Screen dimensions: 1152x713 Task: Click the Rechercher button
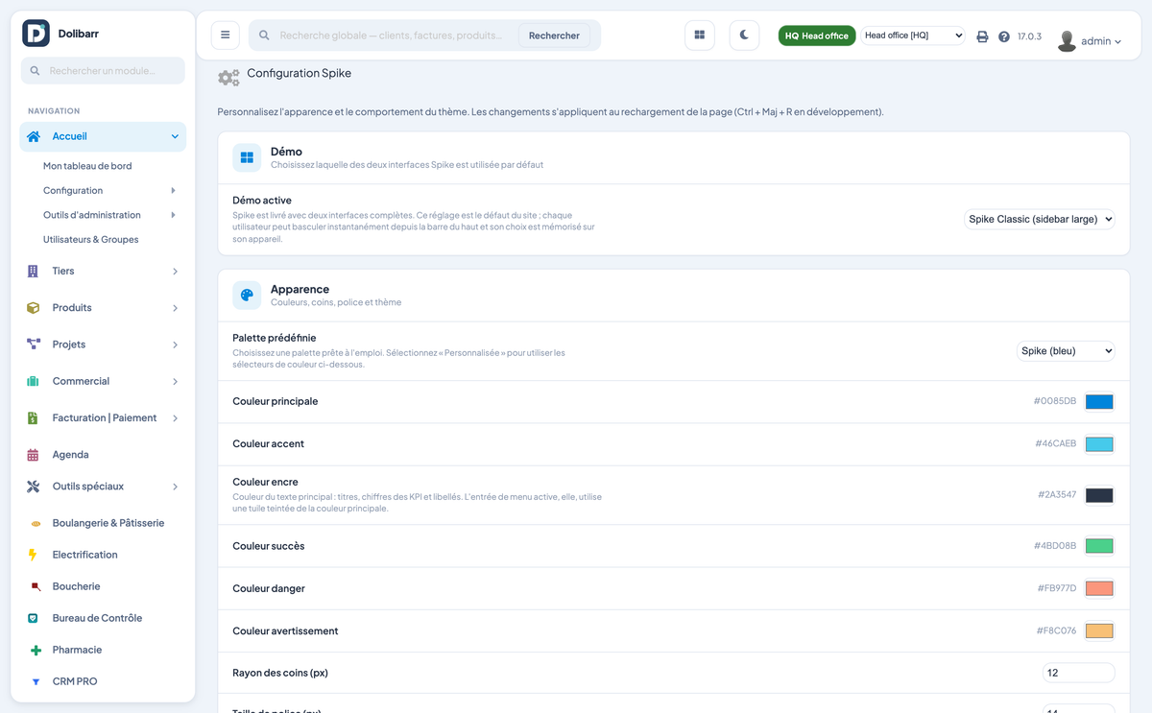554,36
